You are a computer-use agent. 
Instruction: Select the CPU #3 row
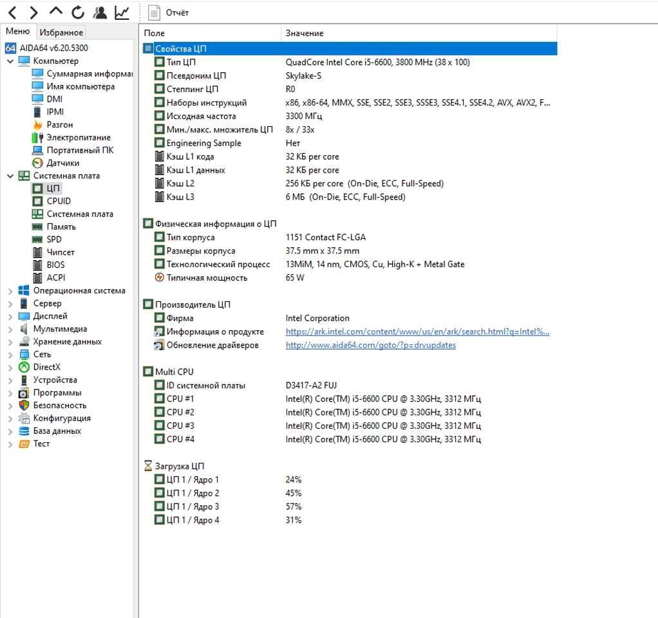click(x=350, y=426)
